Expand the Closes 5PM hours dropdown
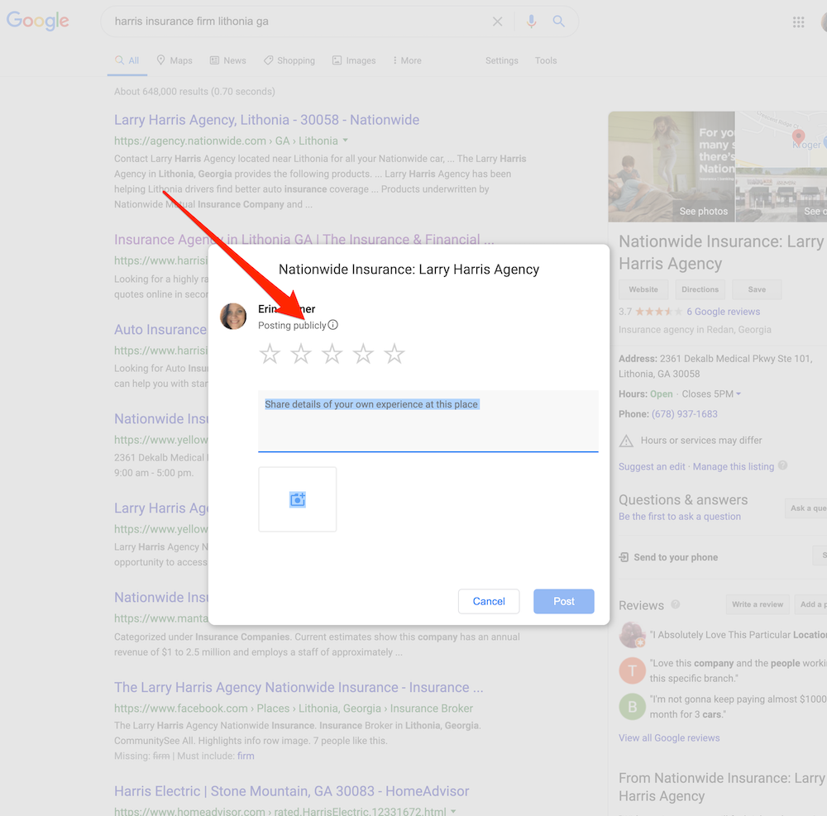 (739, 394)
